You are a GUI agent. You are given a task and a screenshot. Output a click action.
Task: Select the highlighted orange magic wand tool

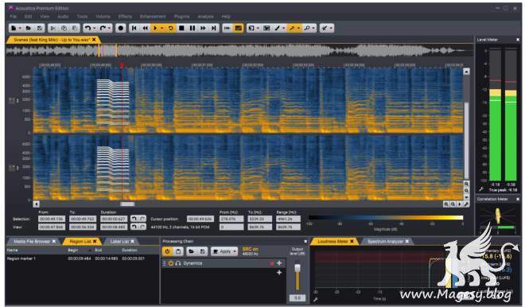point(292,29)
